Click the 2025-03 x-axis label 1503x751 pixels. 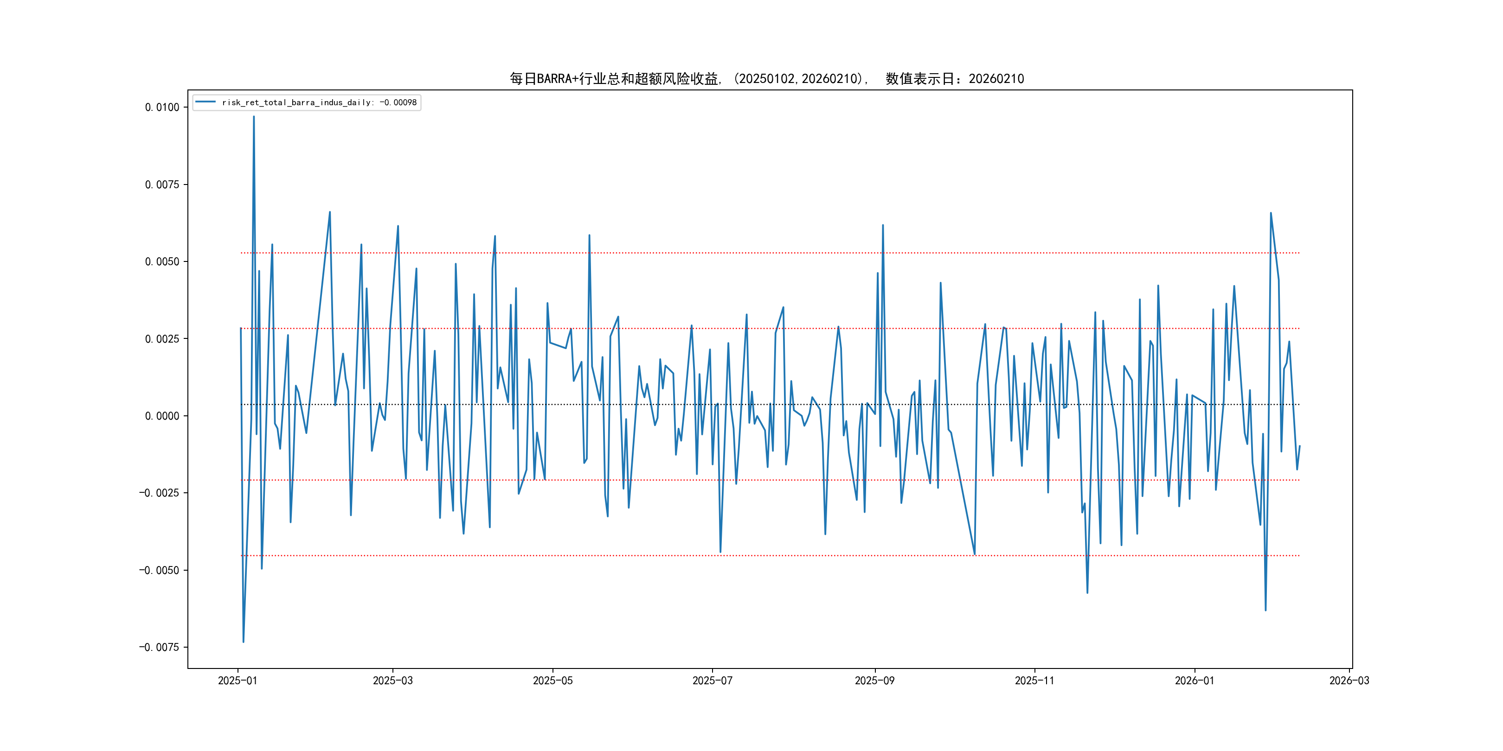pyautogui.click(x=392, y=681)
